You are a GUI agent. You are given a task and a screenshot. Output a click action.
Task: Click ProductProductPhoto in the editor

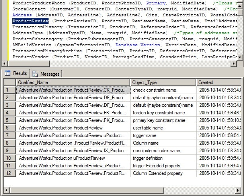(x=39, y=3)
